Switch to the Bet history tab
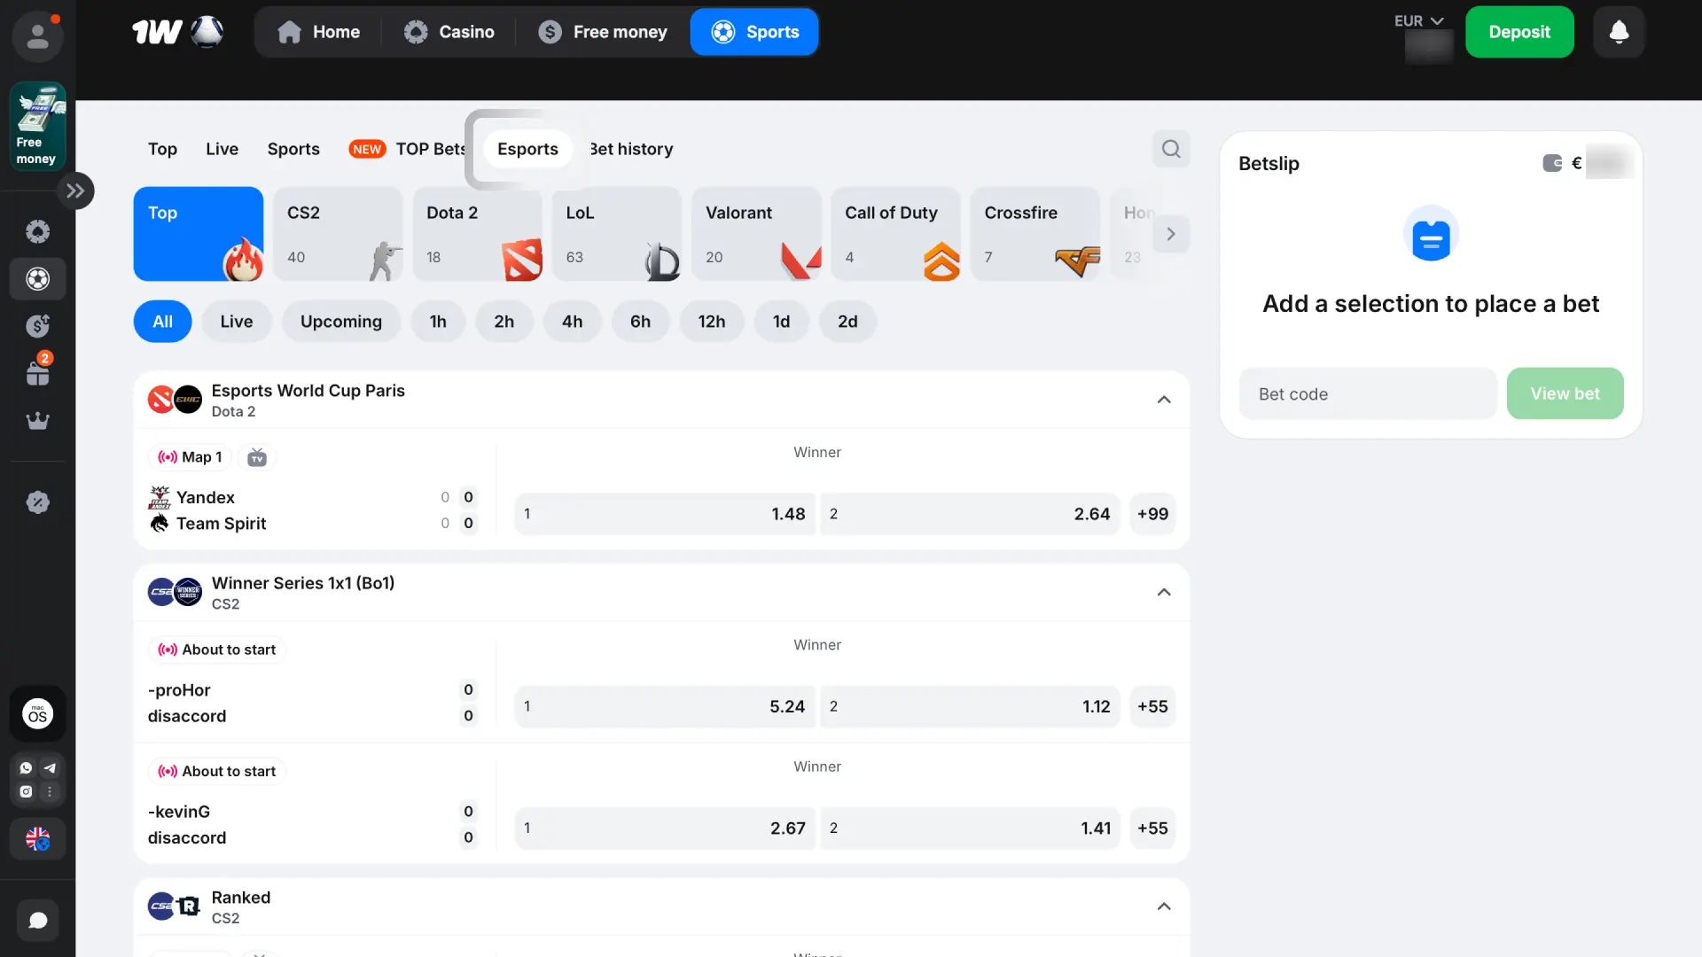Screen dimensions: 1702x957 pyautogui.click(x=631, y=149)
